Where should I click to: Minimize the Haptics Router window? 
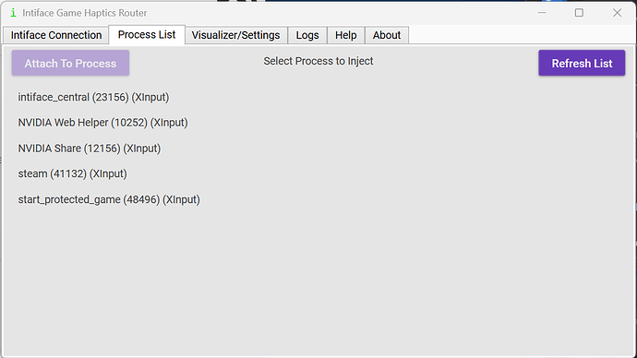click(542, 13)
